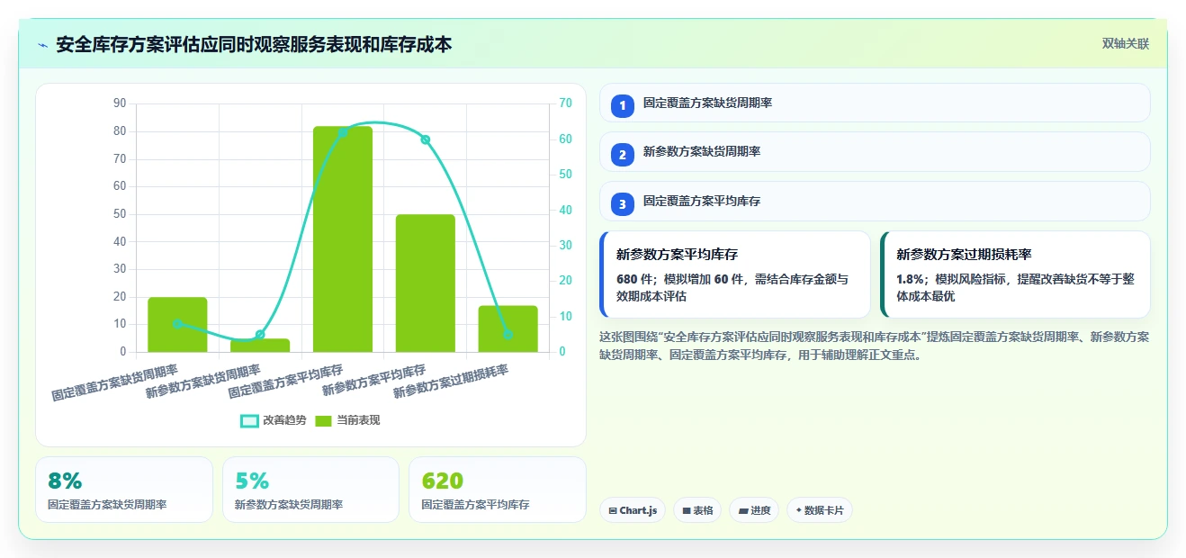Screen dimensions: 1186x558
Task: Click the bar for 新参数方案过期损耗率
Action: (x=508, y=329)
